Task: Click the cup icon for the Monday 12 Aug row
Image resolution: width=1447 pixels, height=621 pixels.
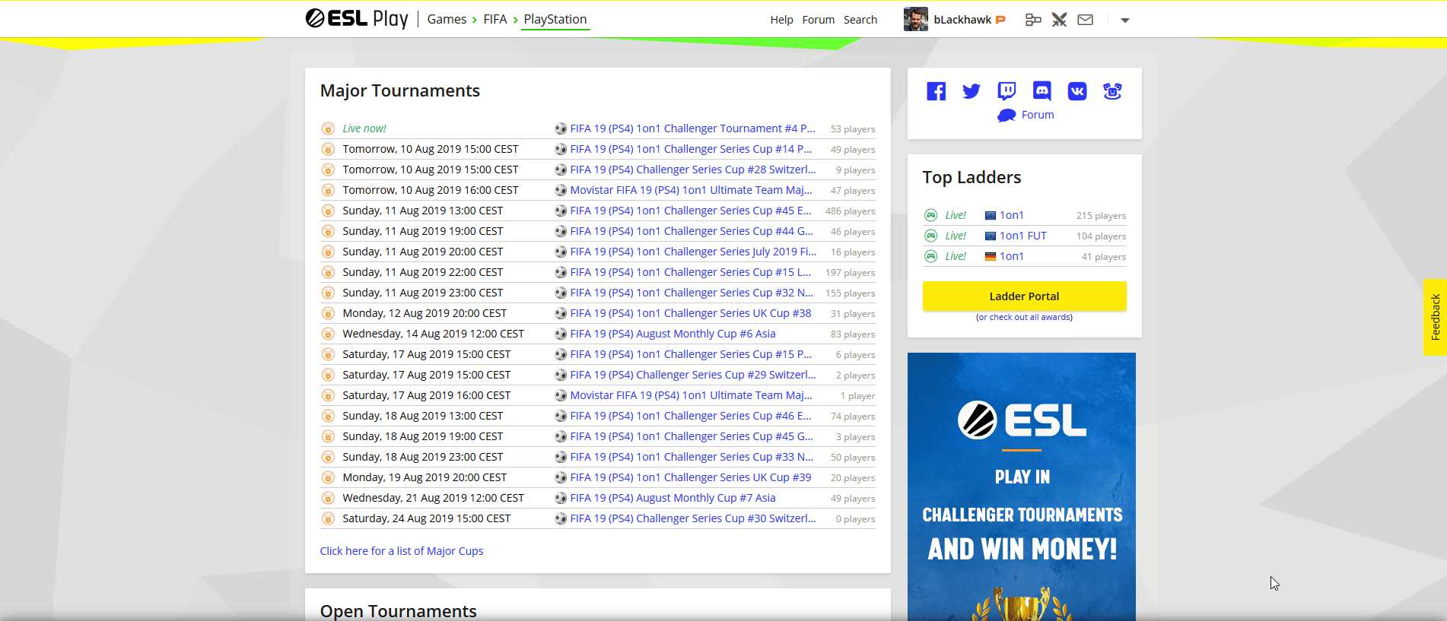Action: pos(328,313)
